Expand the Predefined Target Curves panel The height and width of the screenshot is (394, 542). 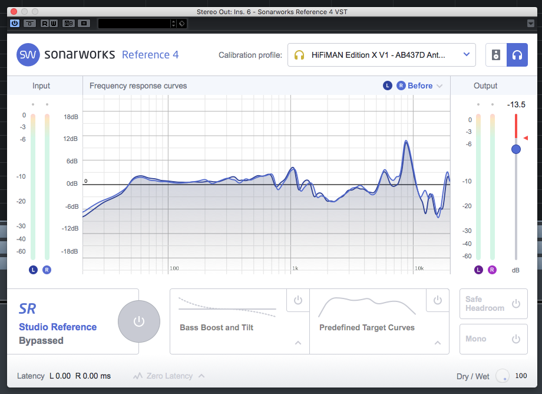click(x=438, y=343)
